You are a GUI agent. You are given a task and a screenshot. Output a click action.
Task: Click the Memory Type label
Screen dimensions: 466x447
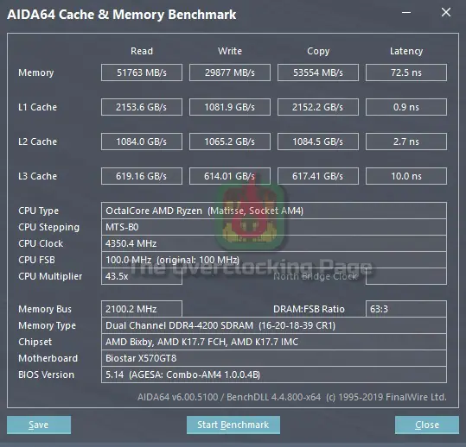click(47, 325)
